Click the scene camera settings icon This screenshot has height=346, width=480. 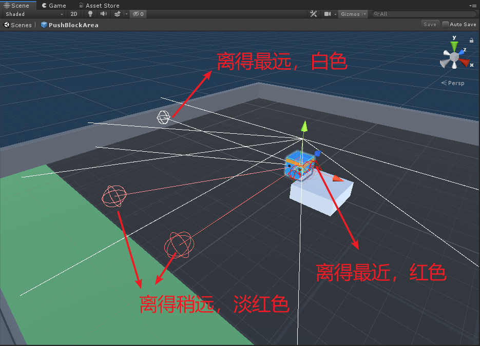tap(327, 14)
